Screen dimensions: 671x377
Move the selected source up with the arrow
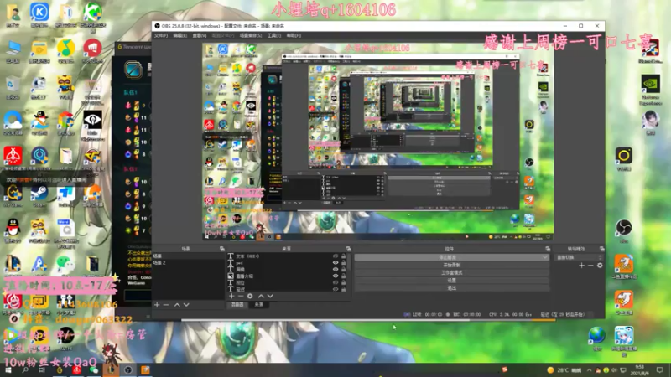pyautogui.click(x=261, y=296)
